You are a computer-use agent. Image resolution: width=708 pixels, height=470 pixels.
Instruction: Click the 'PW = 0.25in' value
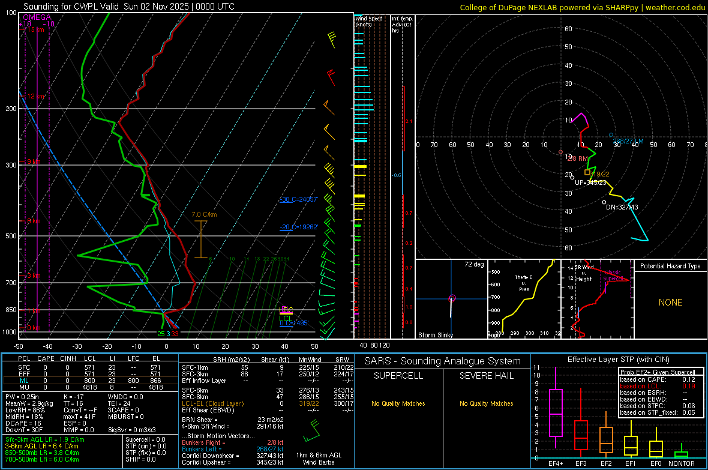coord(22,397)
